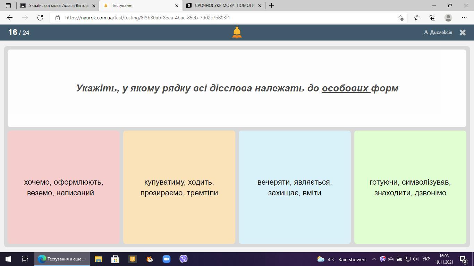The width and height of the screenshot is (474, 266).
Task: Go back to previous page
Action: 10,18
